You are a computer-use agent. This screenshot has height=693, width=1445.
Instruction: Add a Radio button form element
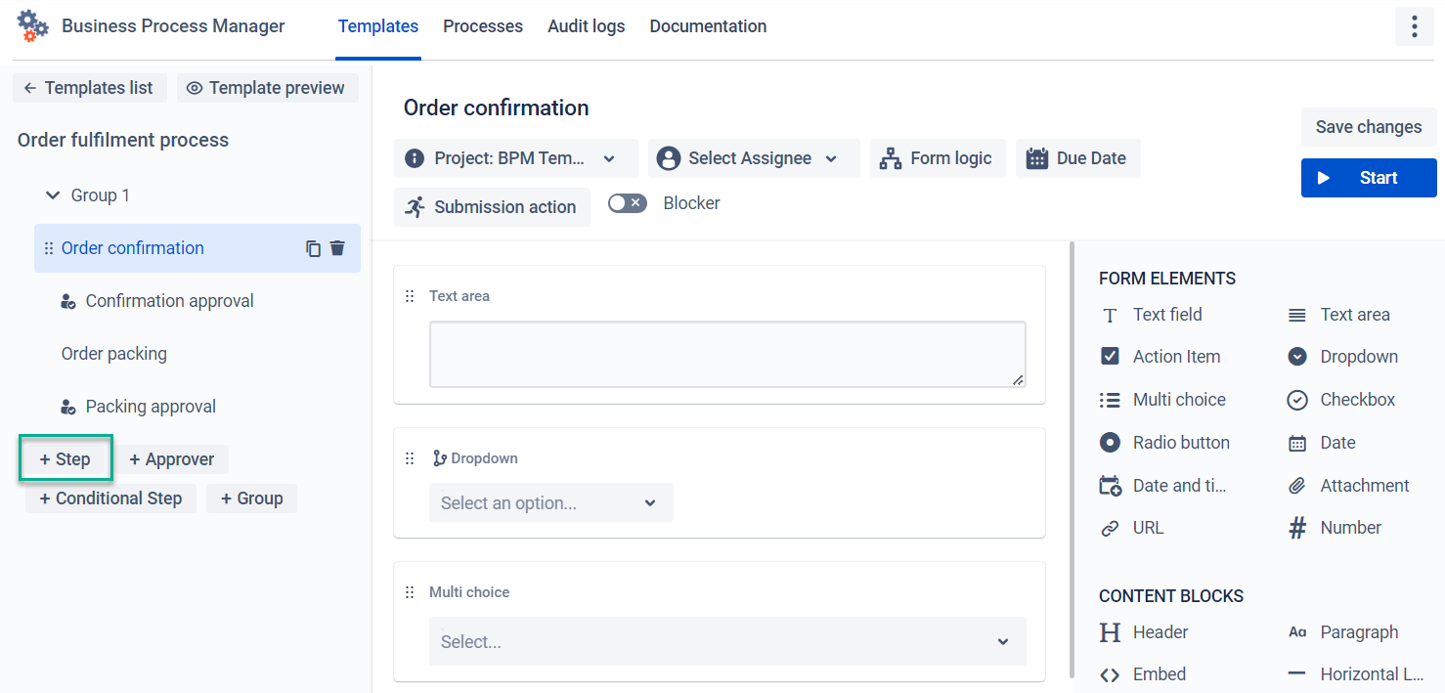(x=1181, y=442)
